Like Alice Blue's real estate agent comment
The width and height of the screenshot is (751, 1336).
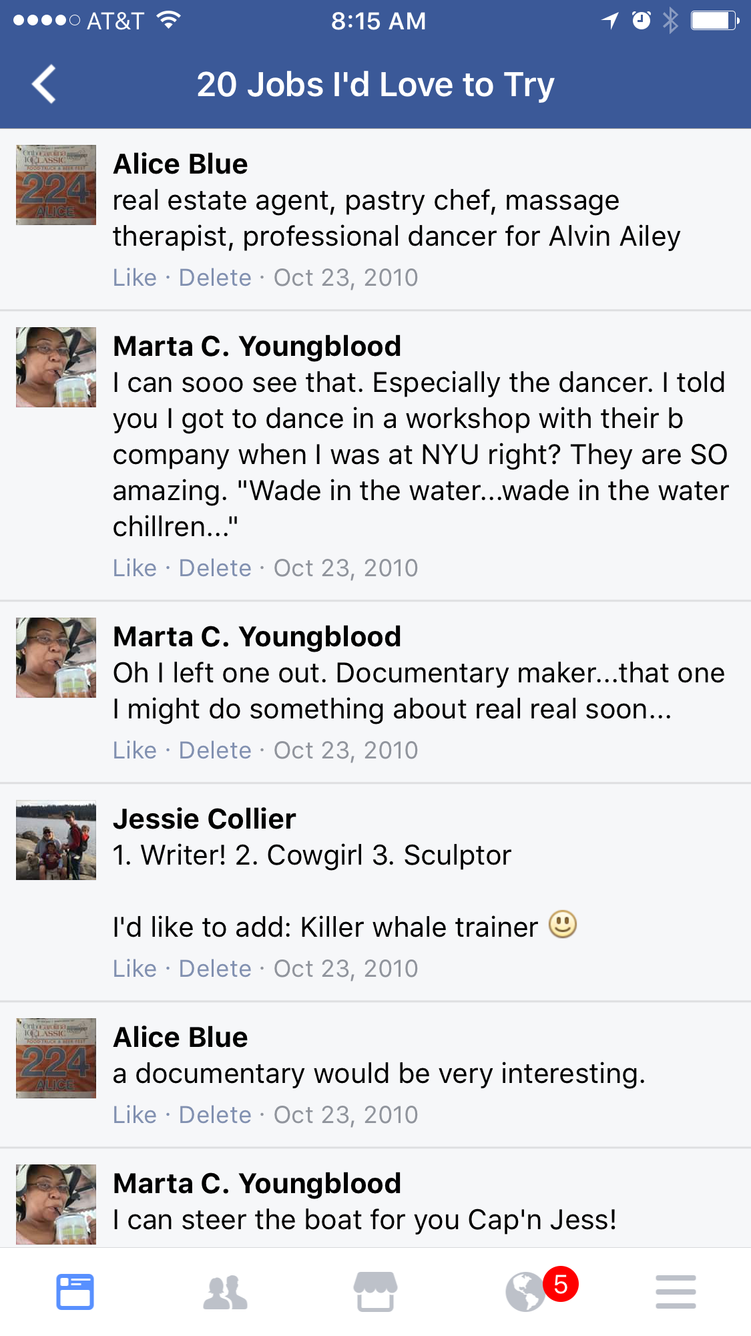point(135,278)
